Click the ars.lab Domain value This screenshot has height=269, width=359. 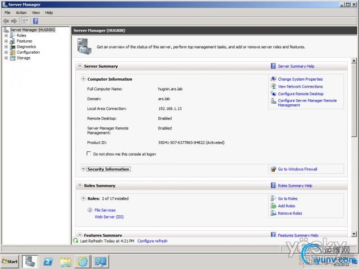click(x=164, y=99)
